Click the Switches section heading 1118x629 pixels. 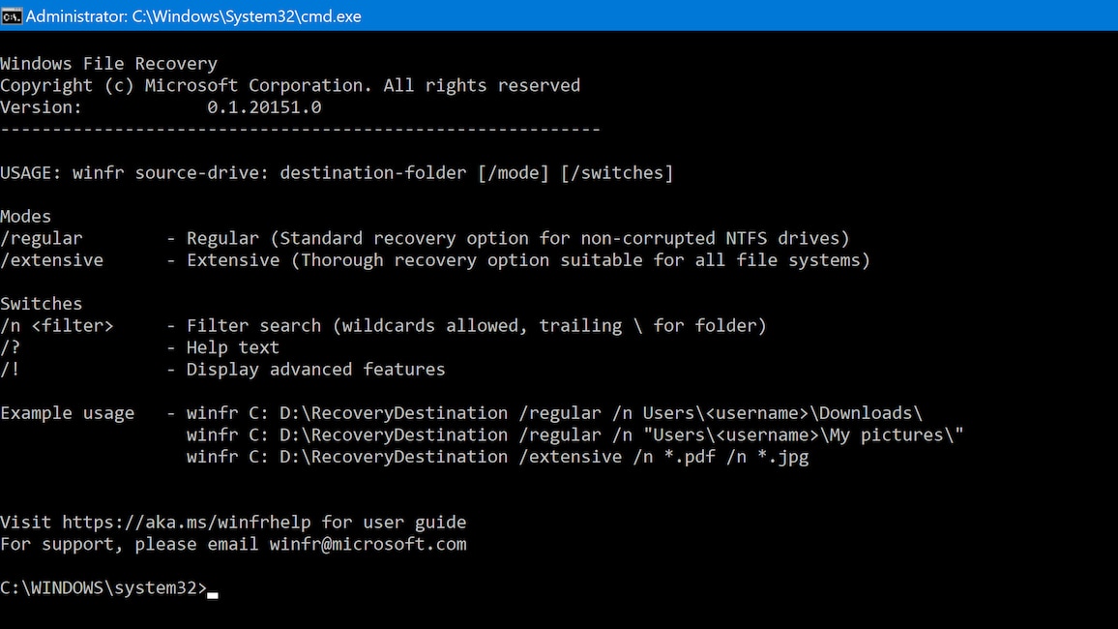point(42,304)
